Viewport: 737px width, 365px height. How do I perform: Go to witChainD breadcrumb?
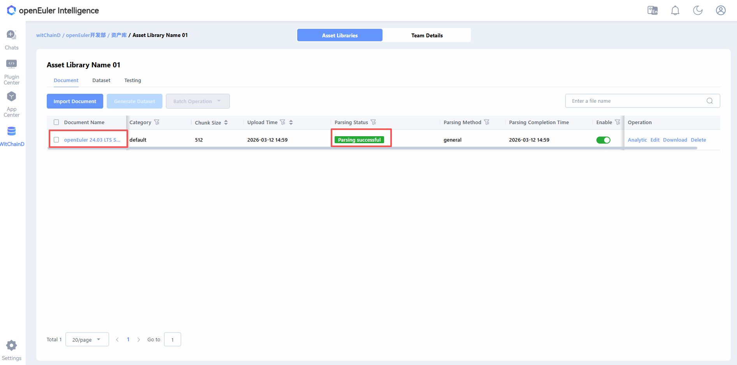tap(48, 35)
